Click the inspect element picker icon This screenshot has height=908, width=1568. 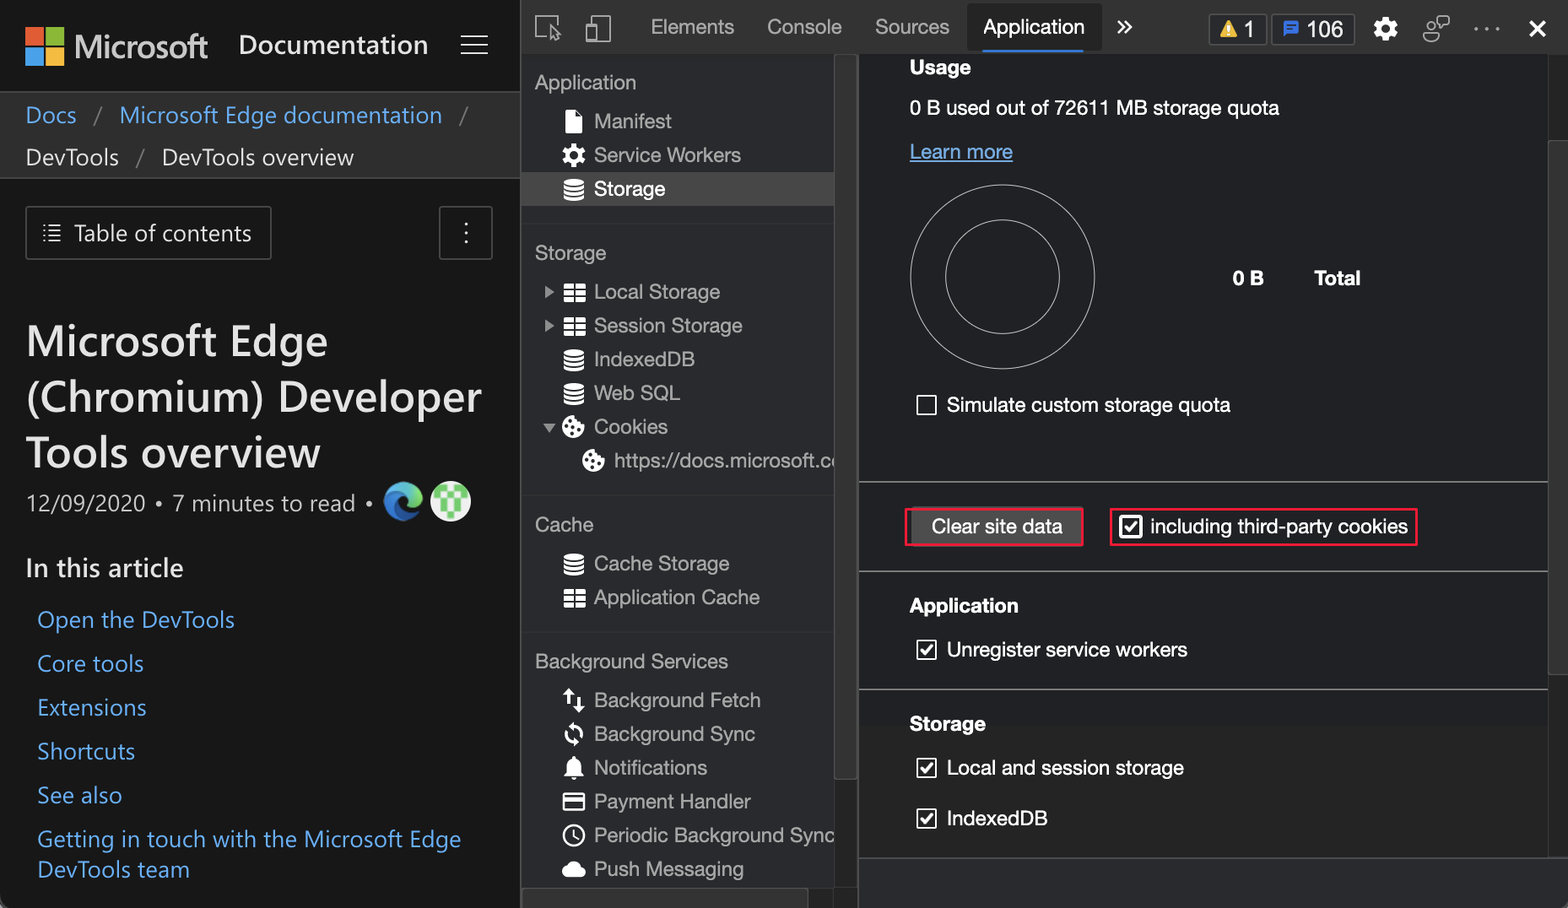(x=548, y=28)
